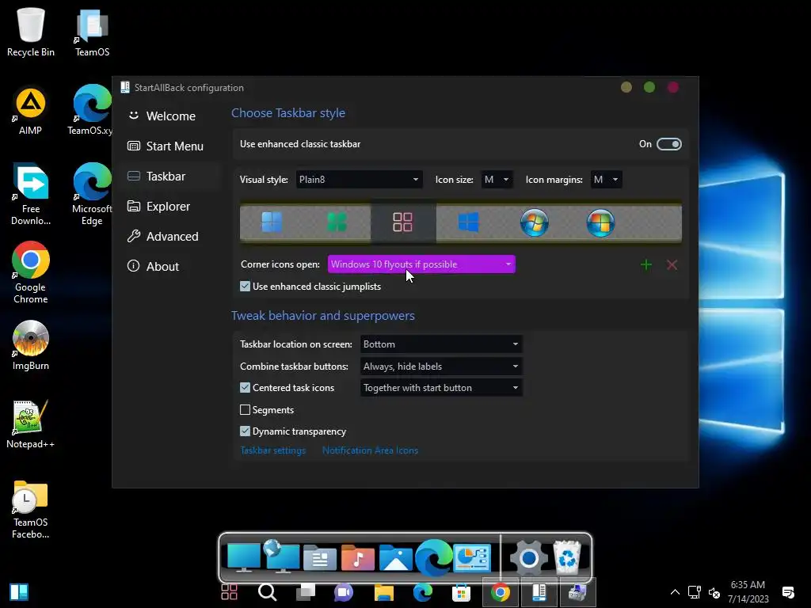The height and width of the screenshot is (608, 811).
Task: Open taskbar Search magnifier
Action: coord(268,592)
